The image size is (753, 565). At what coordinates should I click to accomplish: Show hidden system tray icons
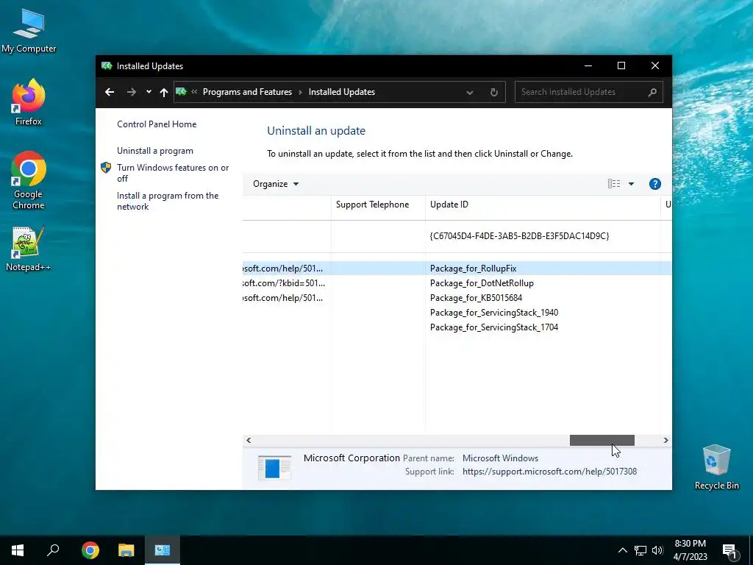click(622, 550)
